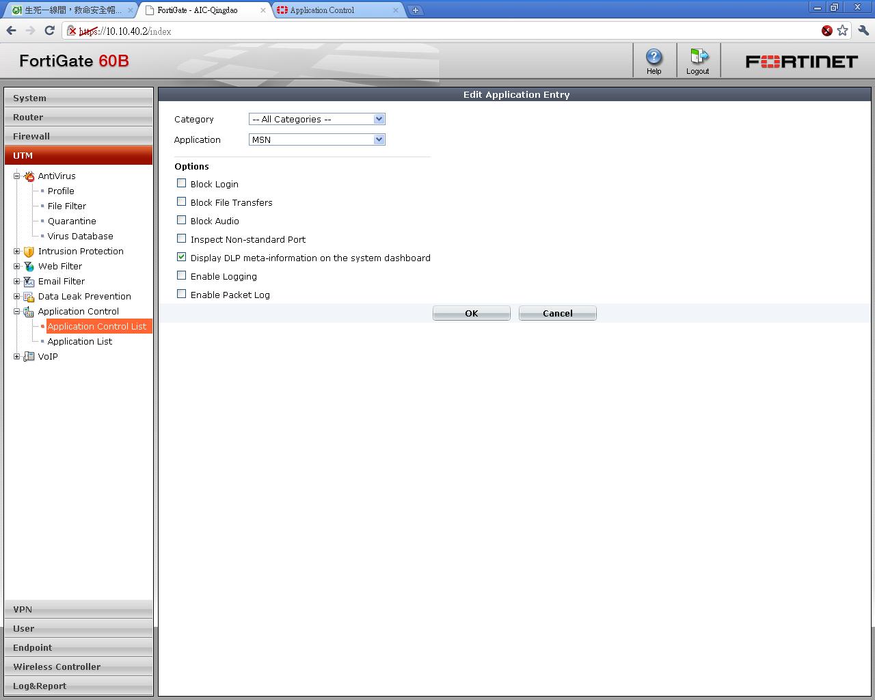Click the browser Forward arrow
The height and width of the screenshot is (700, 875).
(30, 30)
